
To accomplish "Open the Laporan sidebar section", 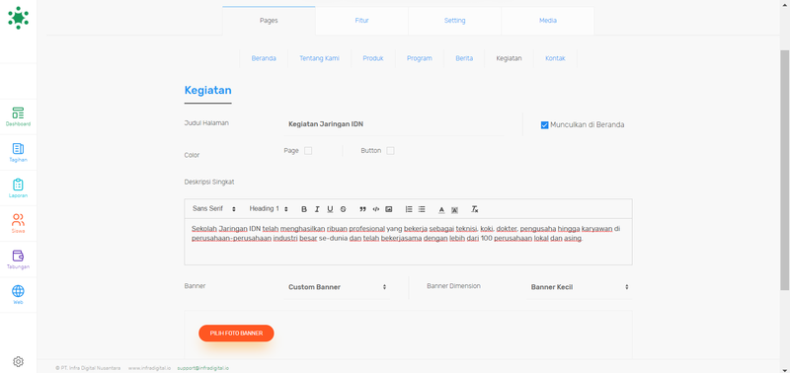I will (18, 188).
